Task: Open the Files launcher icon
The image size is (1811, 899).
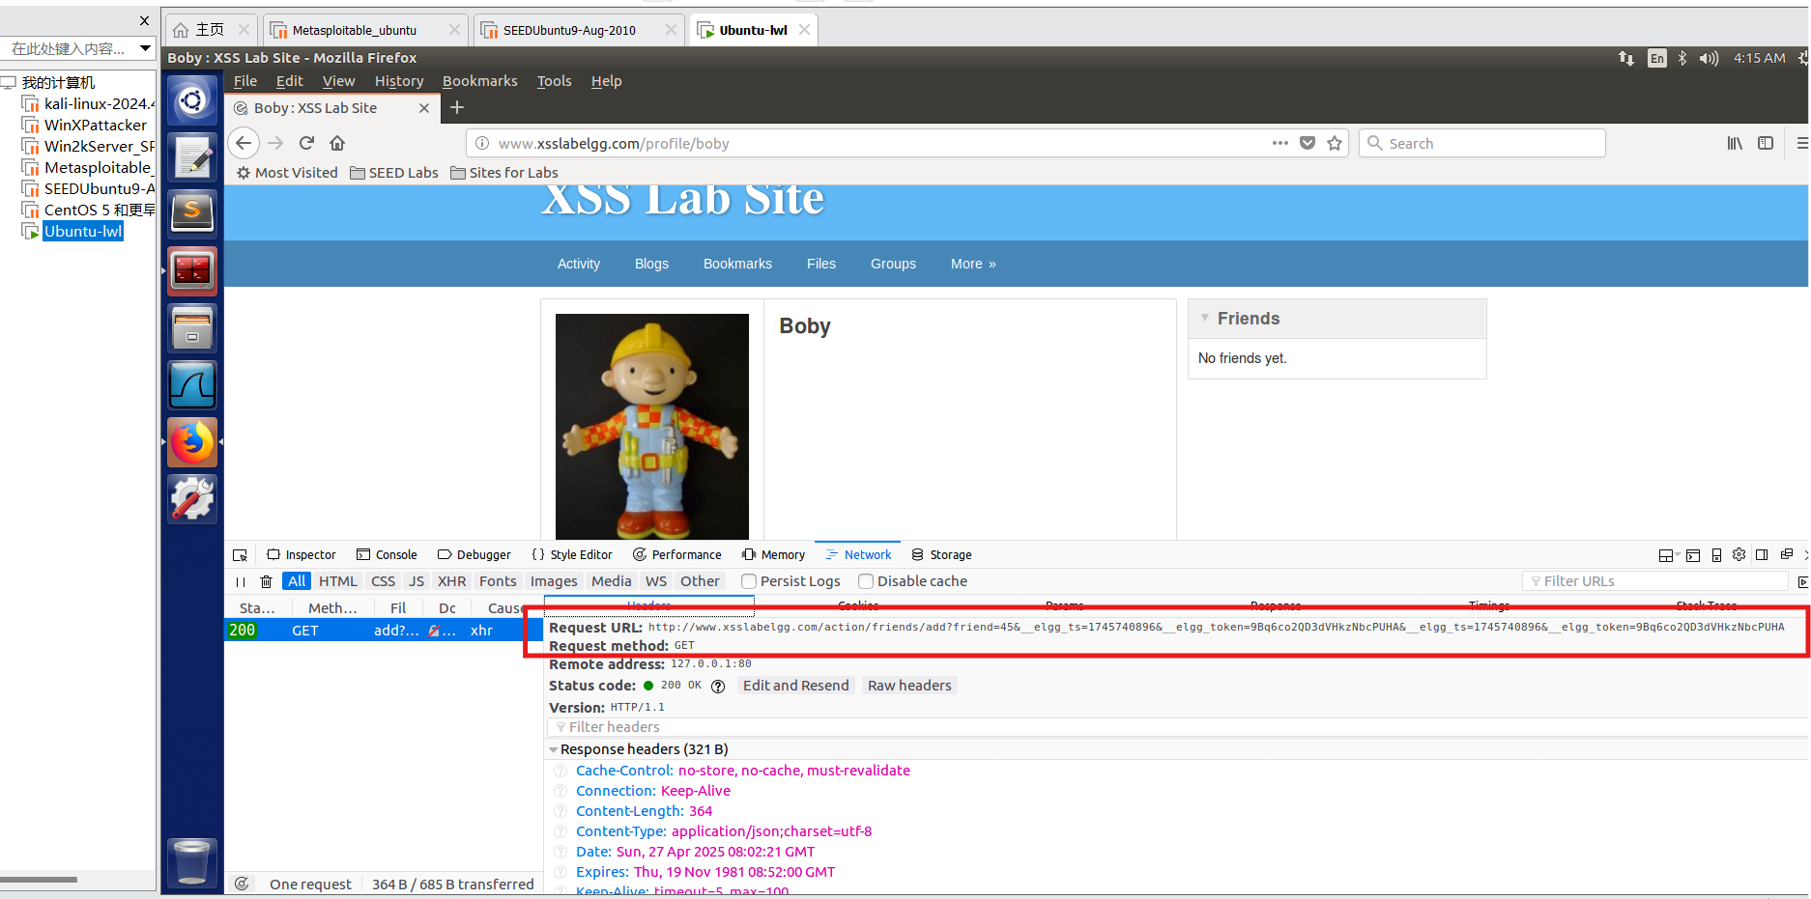Action: point(192,327)
